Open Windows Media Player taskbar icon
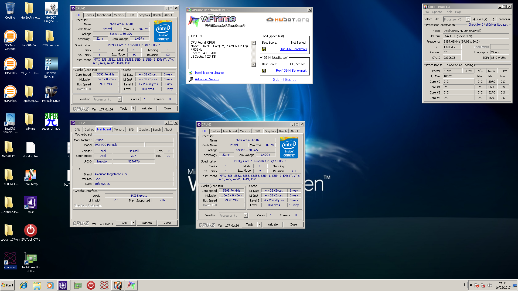Image resolution: width=518 pixels, height=291 pixels. (x=50, y=285)
